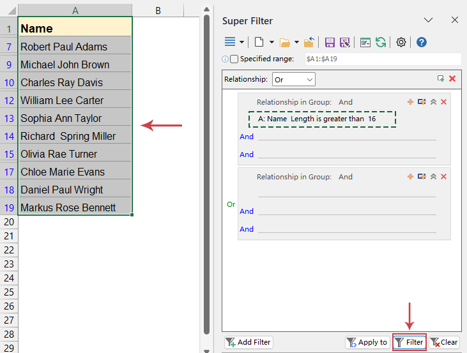Add a condition to the first group

(410, 102)
